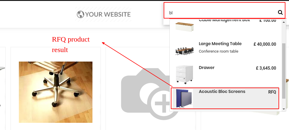Click the magnifying glass search icon

280,13
